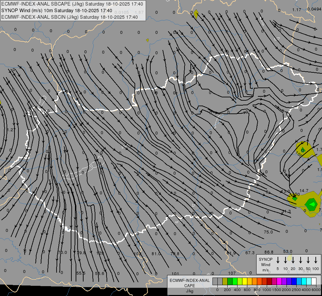Select the 67.3 value on the map
Image resolution: width=322 pixels, height=296 pixels.
pos(250,253)
